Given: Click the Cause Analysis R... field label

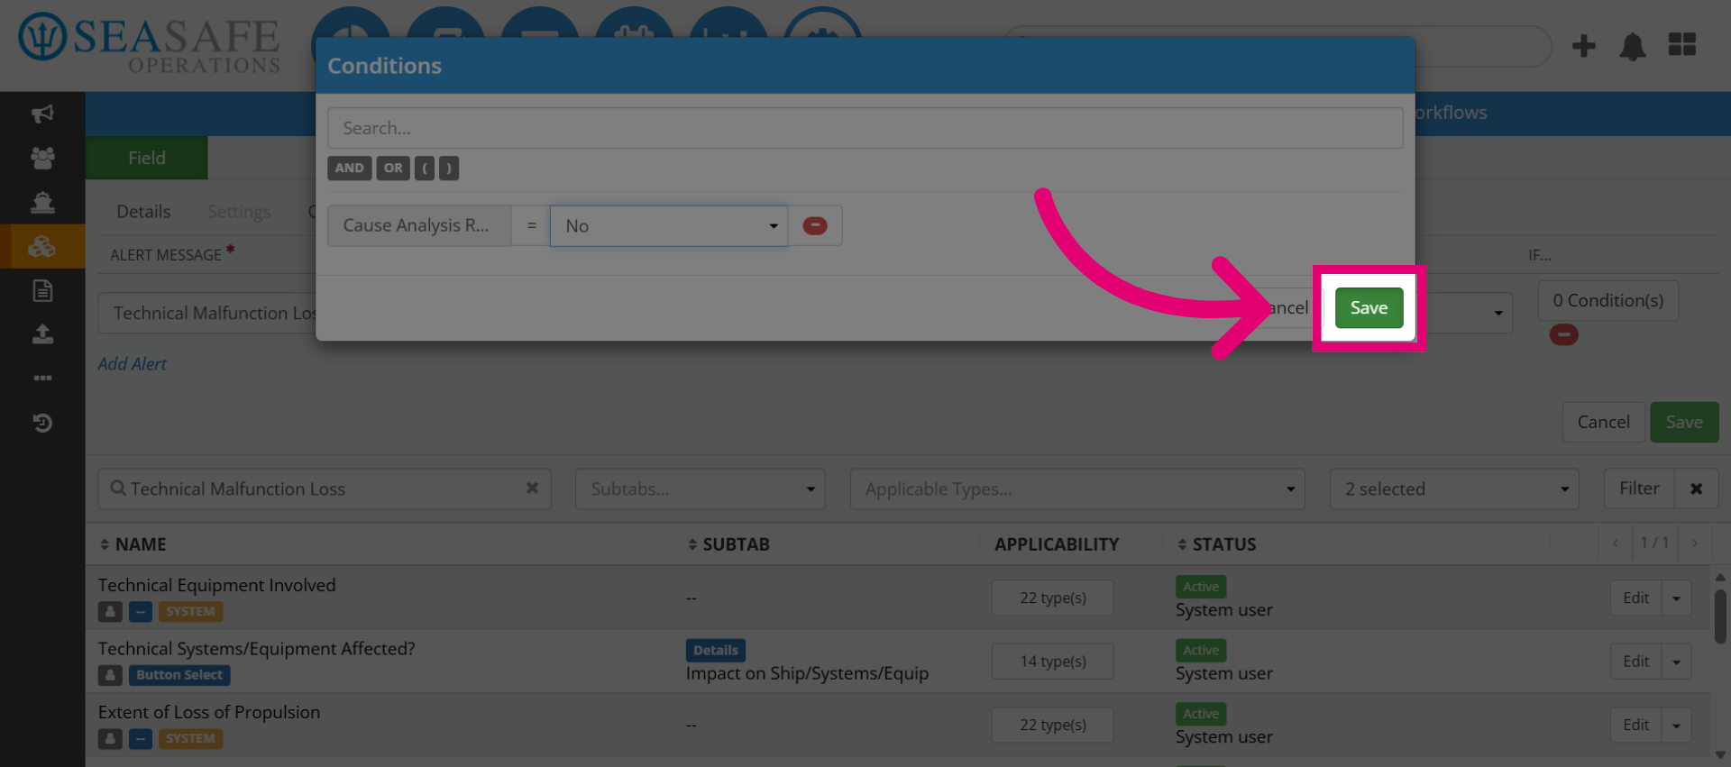Looking at the screenshot, I should click(x=419, y=225).
